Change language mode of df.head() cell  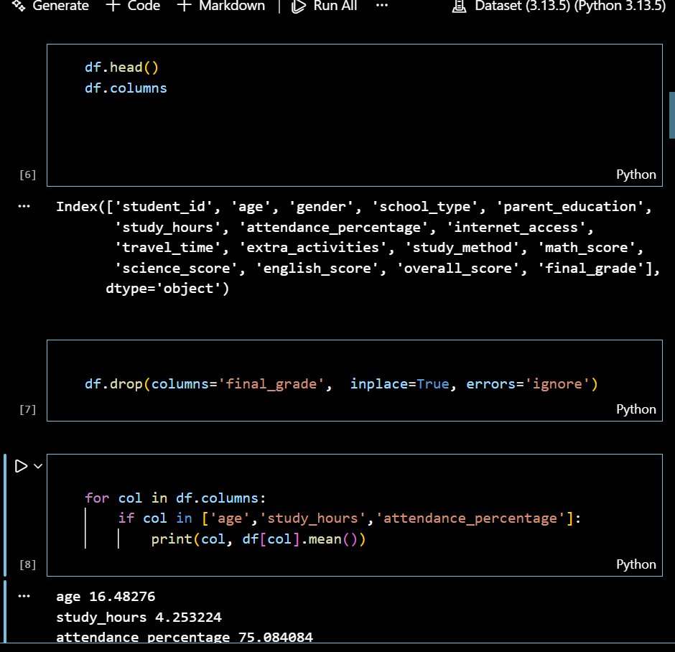tap(636, 174)
